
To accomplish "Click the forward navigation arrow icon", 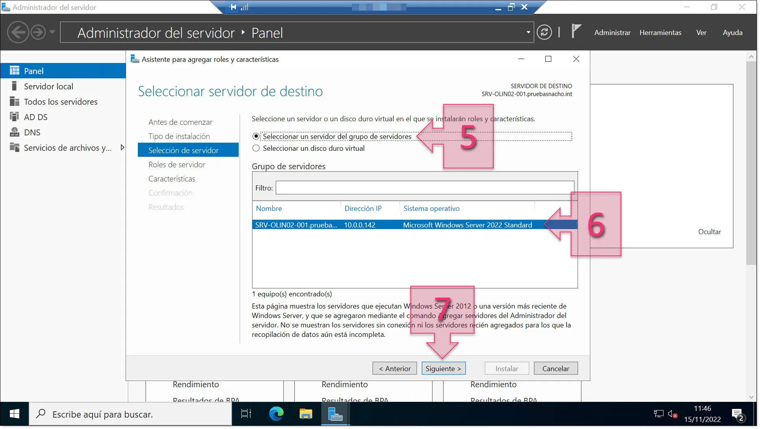I will (38, 32).
